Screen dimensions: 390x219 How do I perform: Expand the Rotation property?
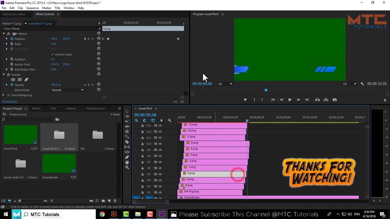(x=6, y=59)
